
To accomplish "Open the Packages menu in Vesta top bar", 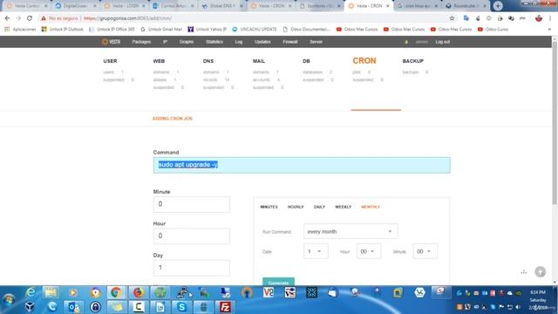I will (x=141, y=42).
